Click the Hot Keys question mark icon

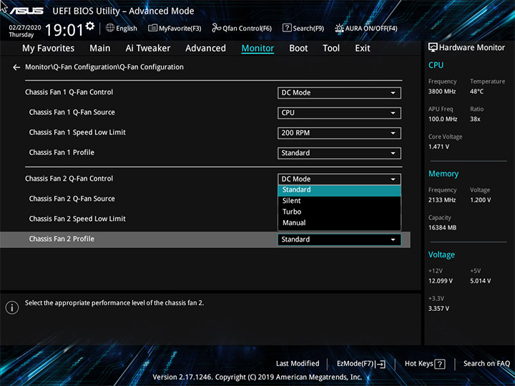coord(440,364)
